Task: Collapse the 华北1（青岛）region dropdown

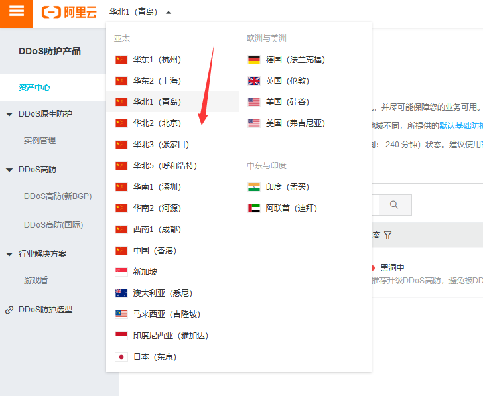Action: coord(169,13)
